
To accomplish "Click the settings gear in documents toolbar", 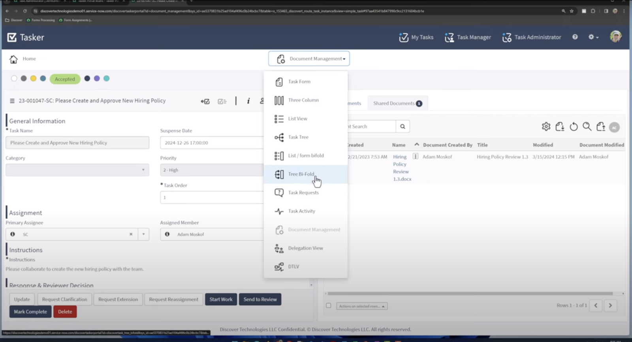I will (546, 127).
